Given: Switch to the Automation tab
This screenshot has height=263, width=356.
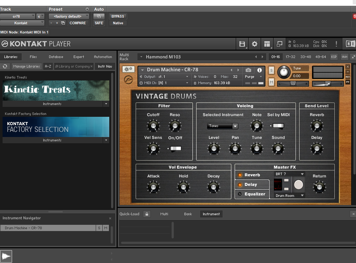Looking at the screenshot, I should click(103, 57).
